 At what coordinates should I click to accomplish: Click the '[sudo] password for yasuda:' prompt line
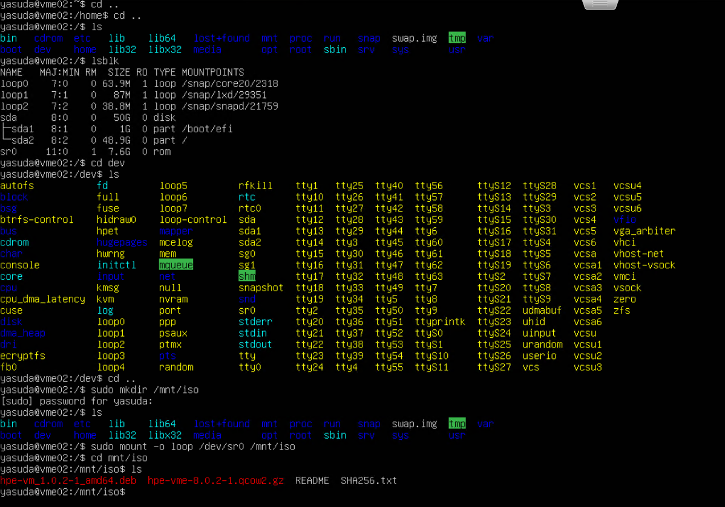click(x=77, y=401)
